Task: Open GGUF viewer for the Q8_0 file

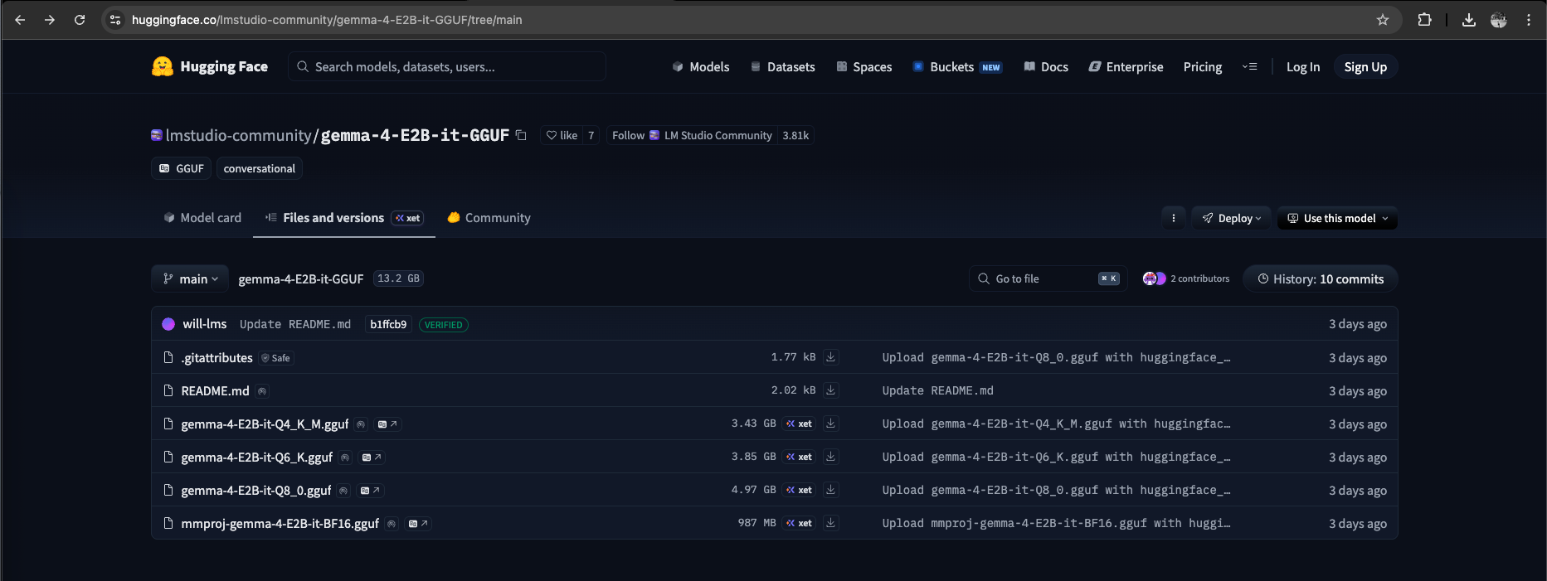Action: click(370, 491)
